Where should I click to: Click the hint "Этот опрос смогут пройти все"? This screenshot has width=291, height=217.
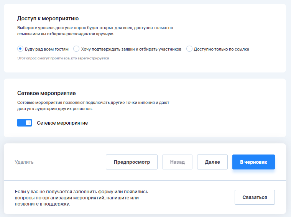click(63, 58)
